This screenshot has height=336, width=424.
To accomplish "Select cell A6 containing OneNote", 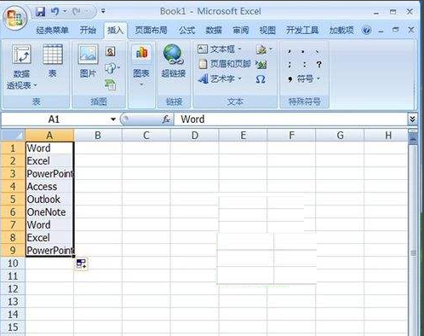I will (x=49, y=212).
